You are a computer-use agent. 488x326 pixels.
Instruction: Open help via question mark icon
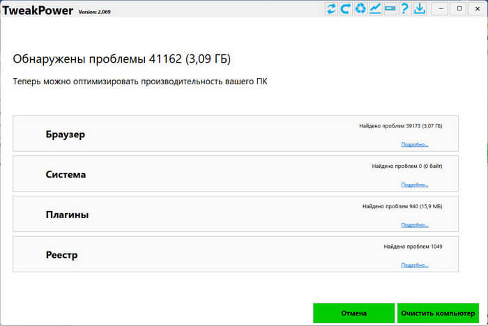tap(404, 8)
